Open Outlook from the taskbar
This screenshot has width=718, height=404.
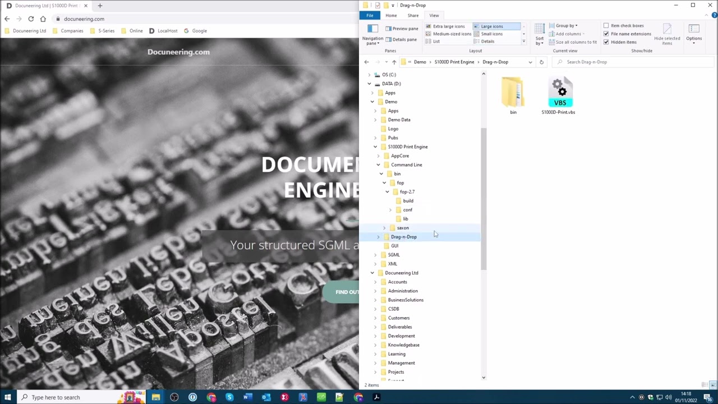(266, 397)
